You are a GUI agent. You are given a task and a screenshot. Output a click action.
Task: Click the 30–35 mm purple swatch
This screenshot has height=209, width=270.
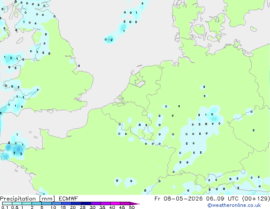(x=95, y=203)
